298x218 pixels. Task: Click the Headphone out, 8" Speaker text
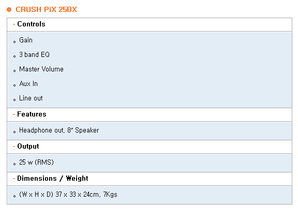(x=59, y=130)
